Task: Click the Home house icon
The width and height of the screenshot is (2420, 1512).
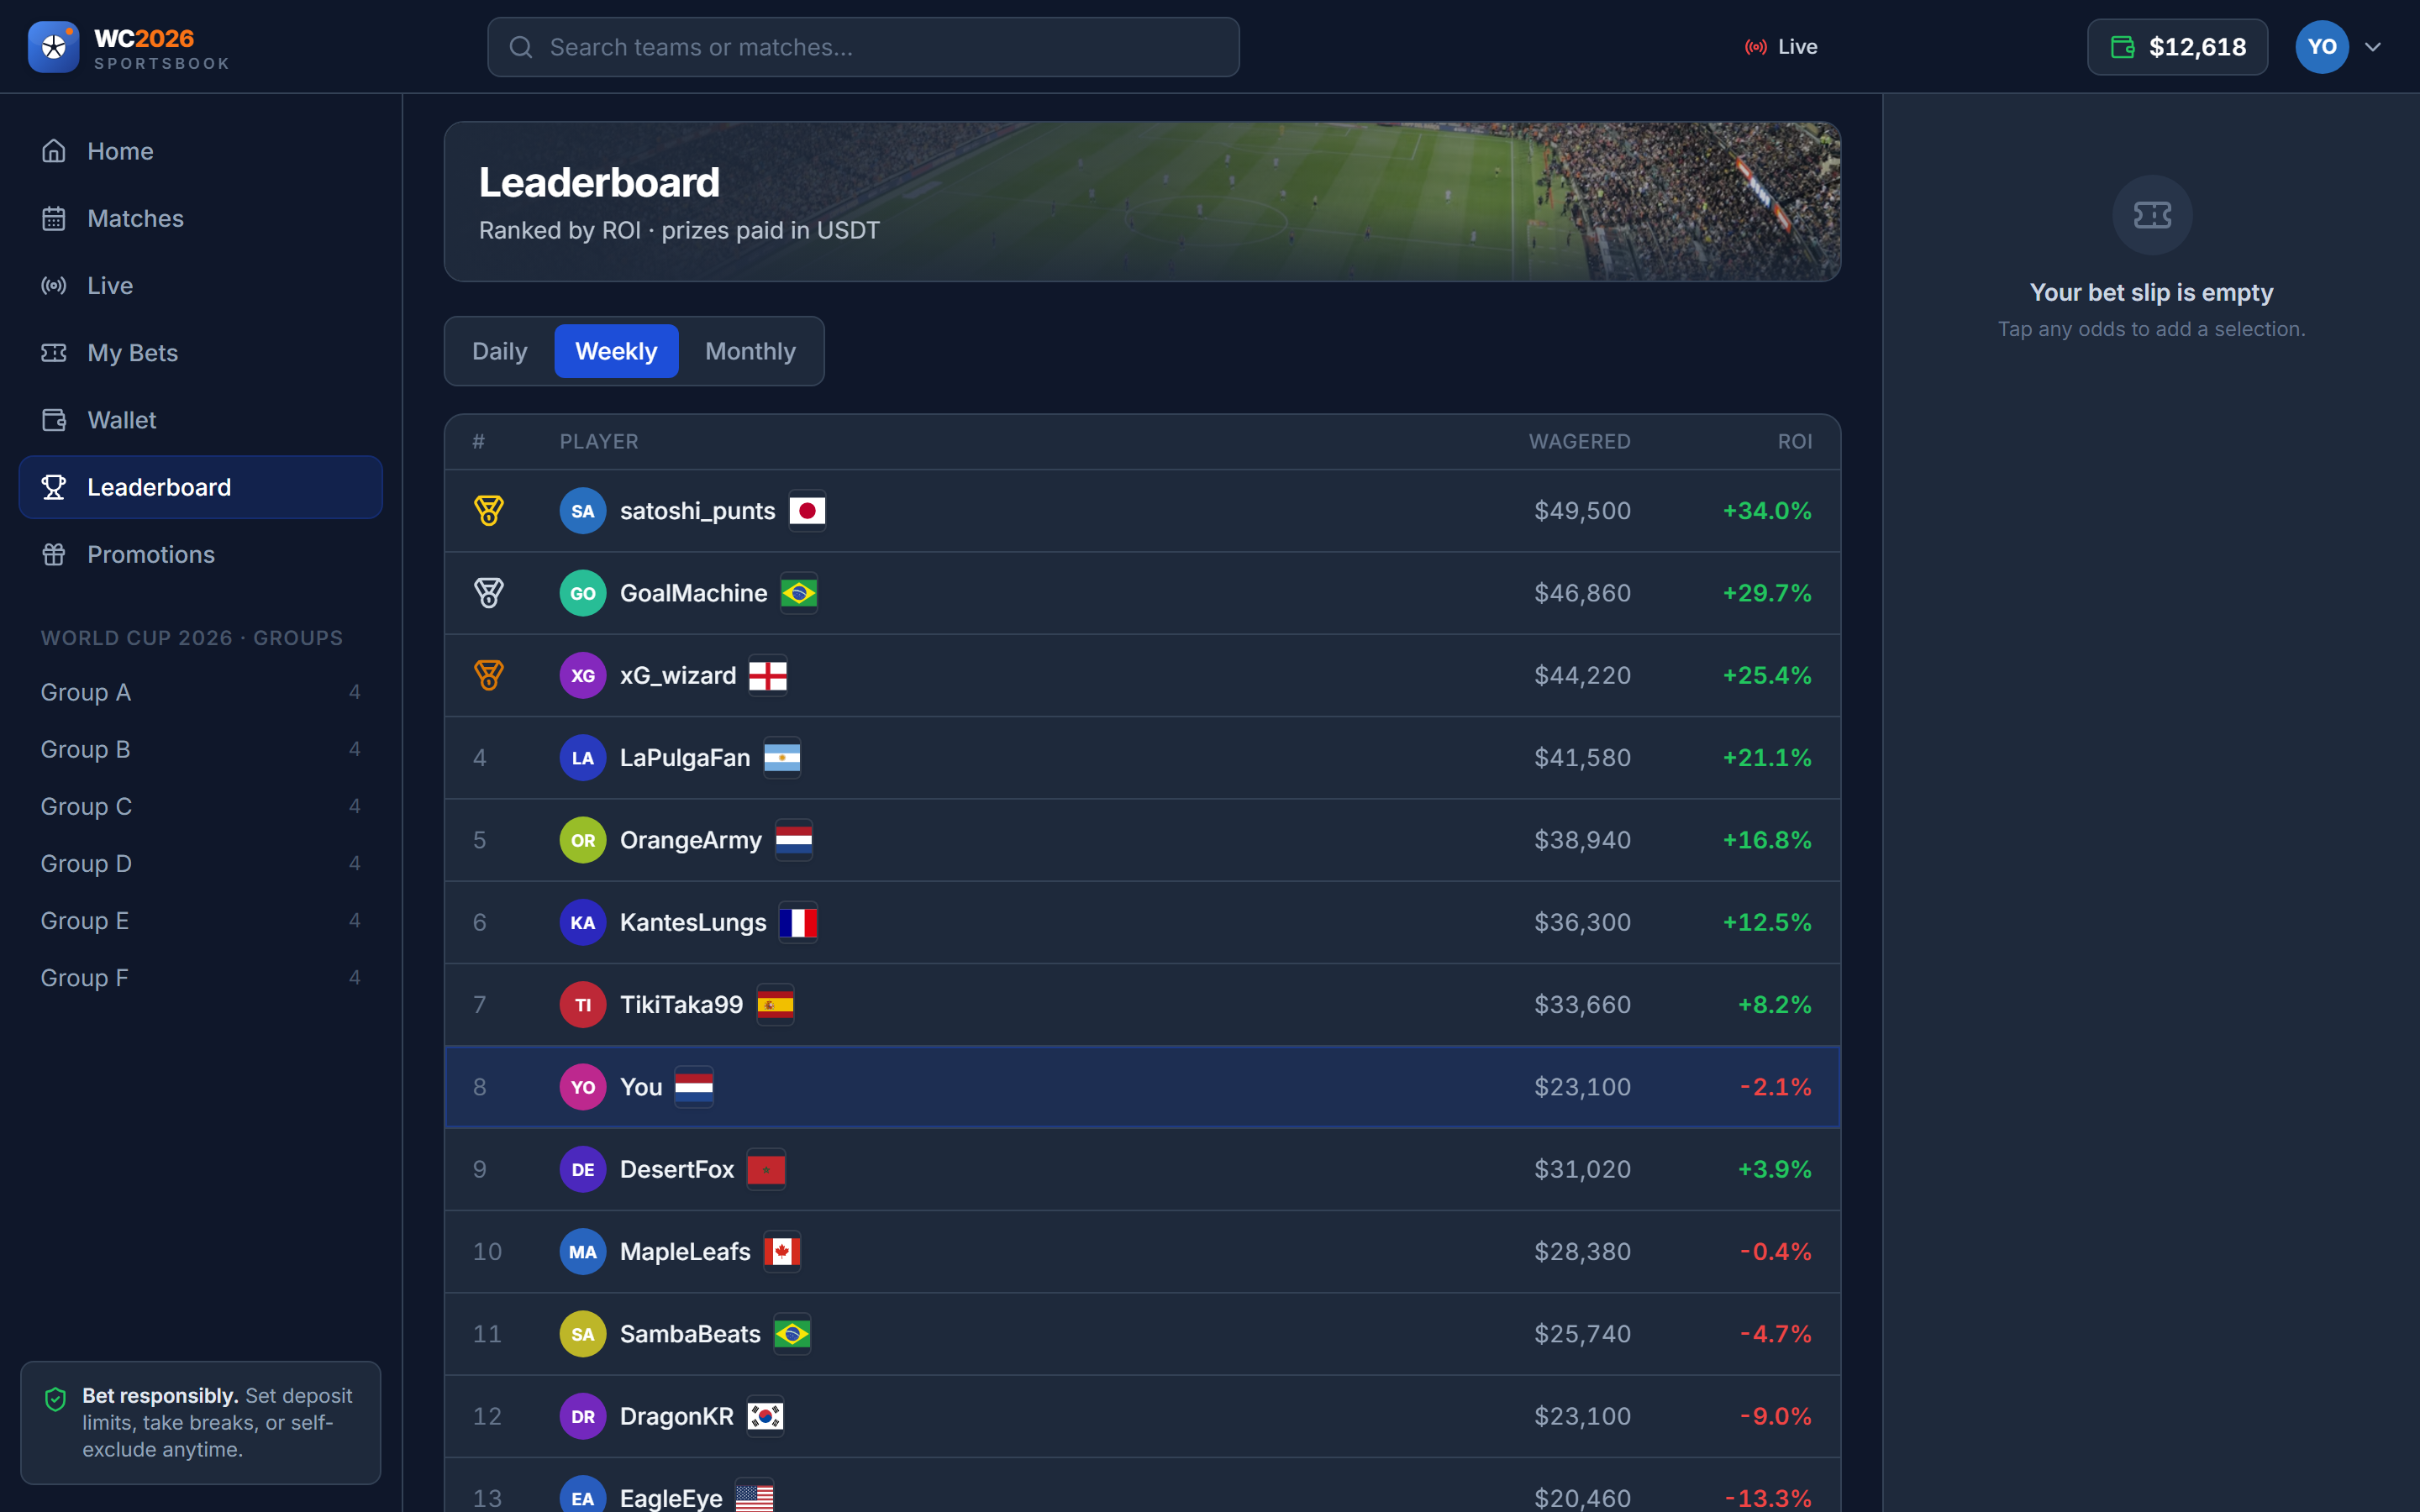Action: (x=54, y=151)
